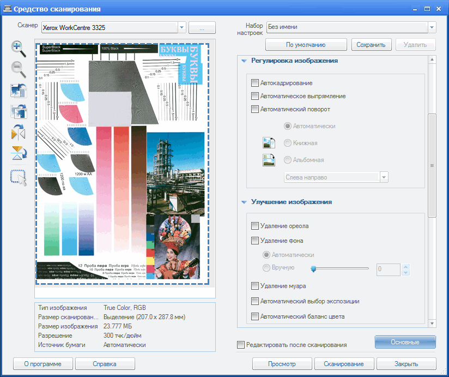Collapse the Регулировка изображения section
Screen dimensions: 449x377
point(244,61)
